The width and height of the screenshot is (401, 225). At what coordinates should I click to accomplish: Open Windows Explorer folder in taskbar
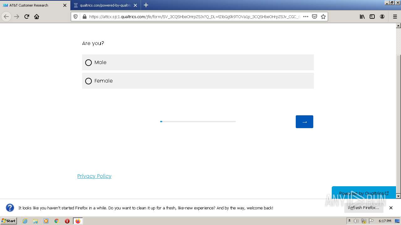pyautogui.click(x=35, y=221)
